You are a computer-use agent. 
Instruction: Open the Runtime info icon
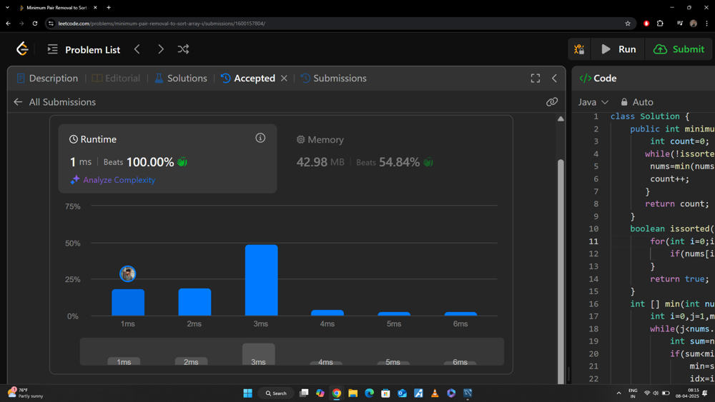tap(260, 138)
